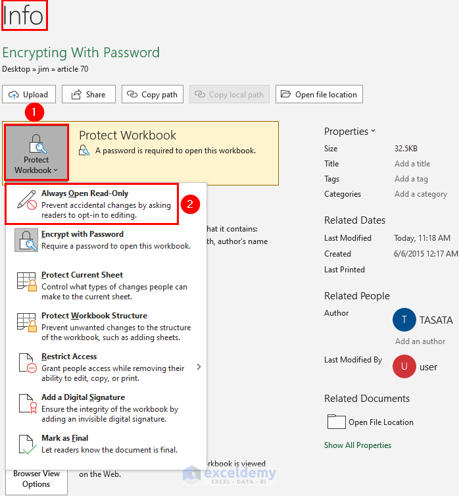Click Open File Location text in Related Documents
This screenshot has width=459, height=496.
pos(381,422)
